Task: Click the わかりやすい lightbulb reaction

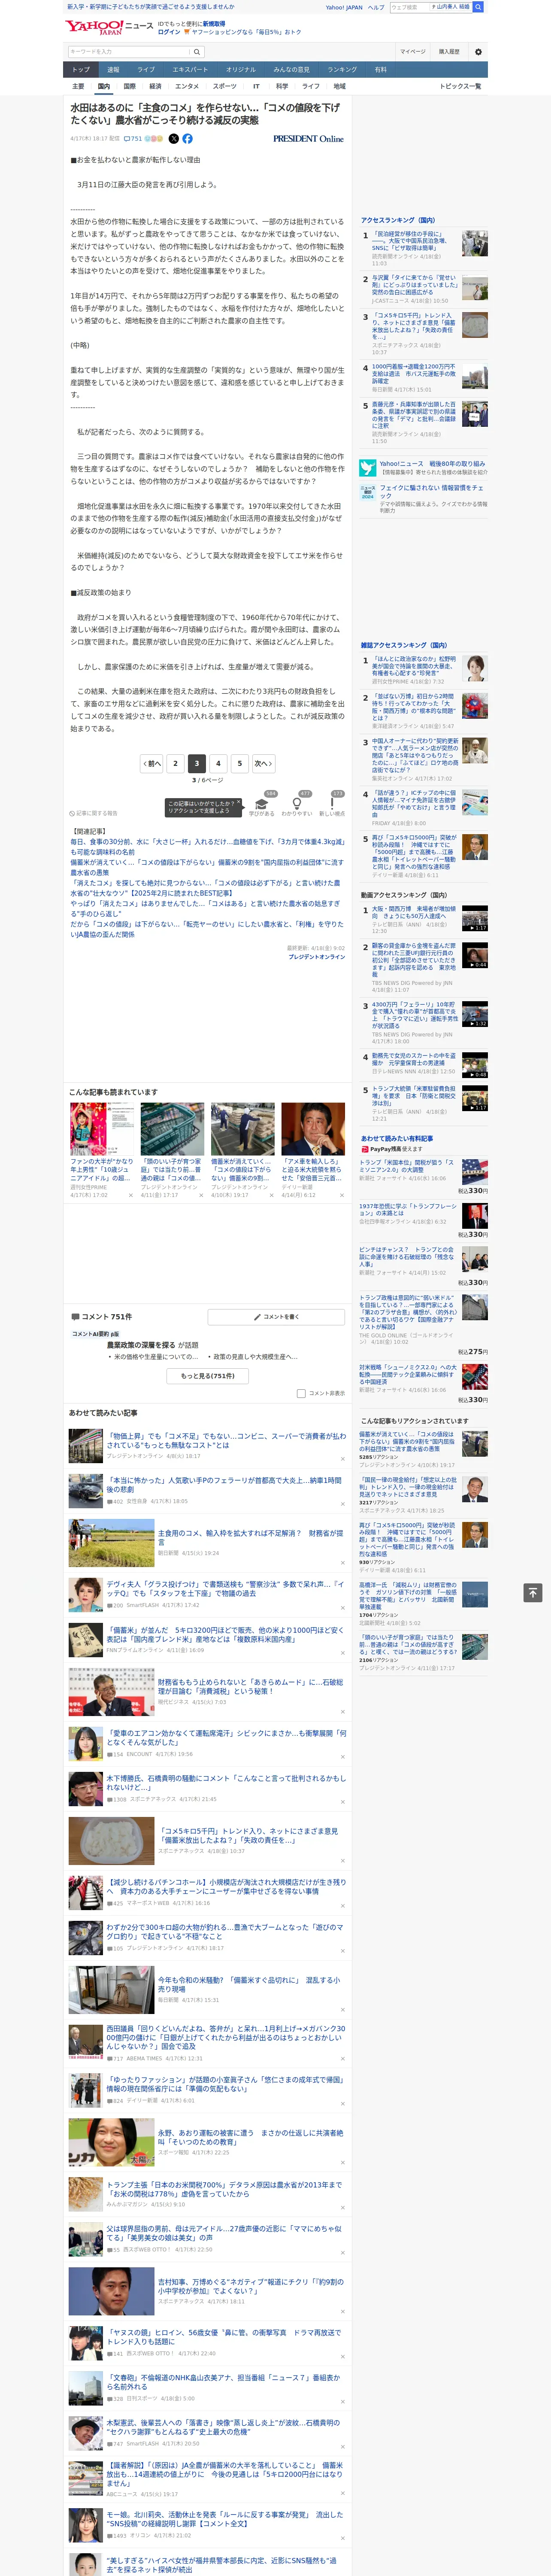Action: 297,804
